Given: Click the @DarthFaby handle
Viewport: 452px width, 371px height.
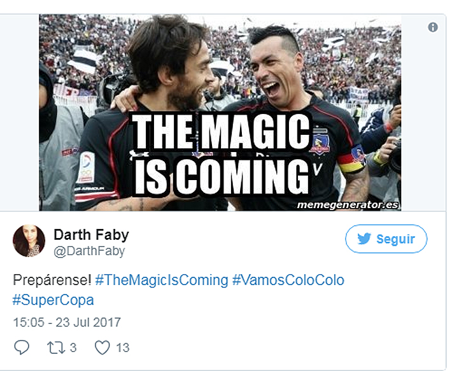Looking at the screenshot, I should (89, 251).
